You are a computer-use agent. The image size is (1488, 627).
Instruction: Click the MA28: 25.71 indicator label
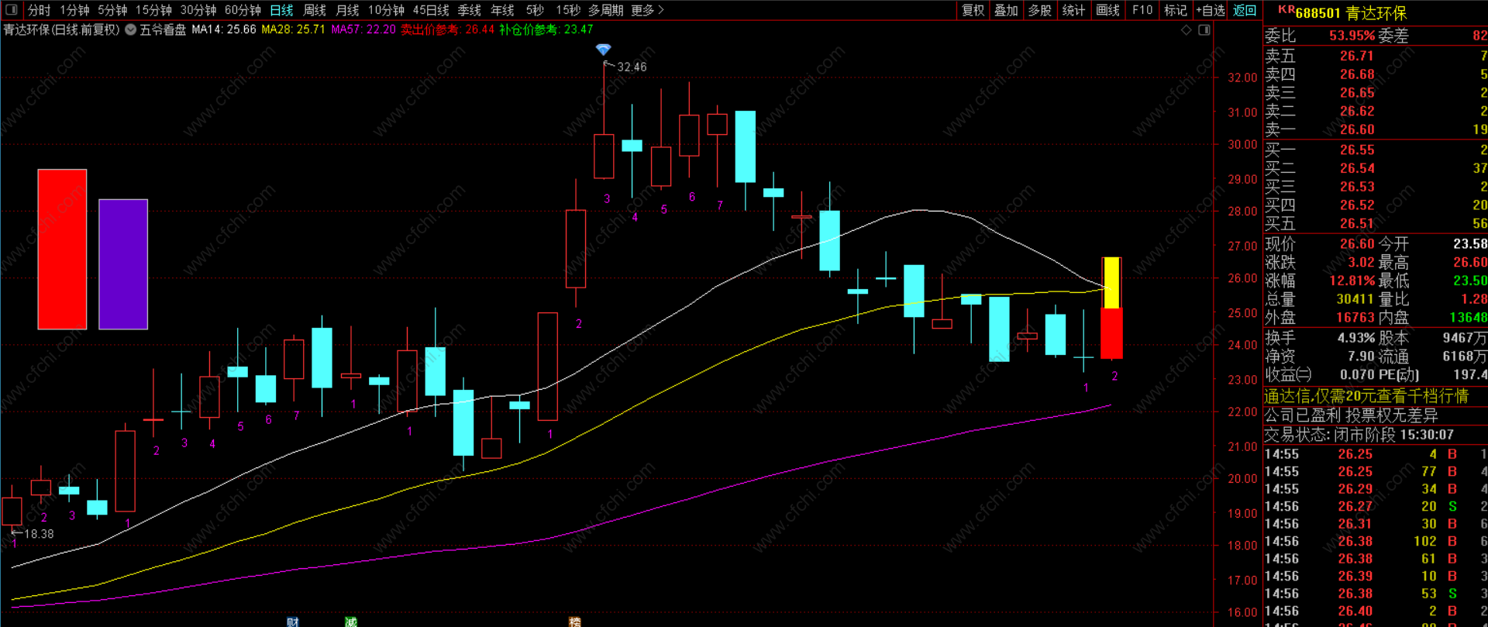[293, 29]
